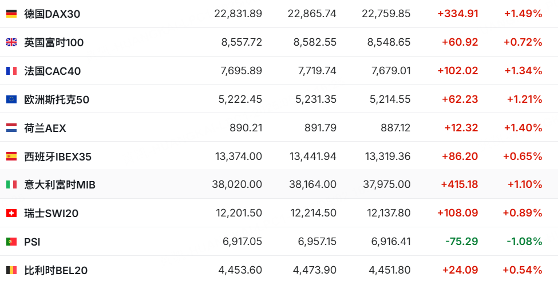Select the 荷兰AEX index name
The image size is (558, 281).
coord(45,128)
